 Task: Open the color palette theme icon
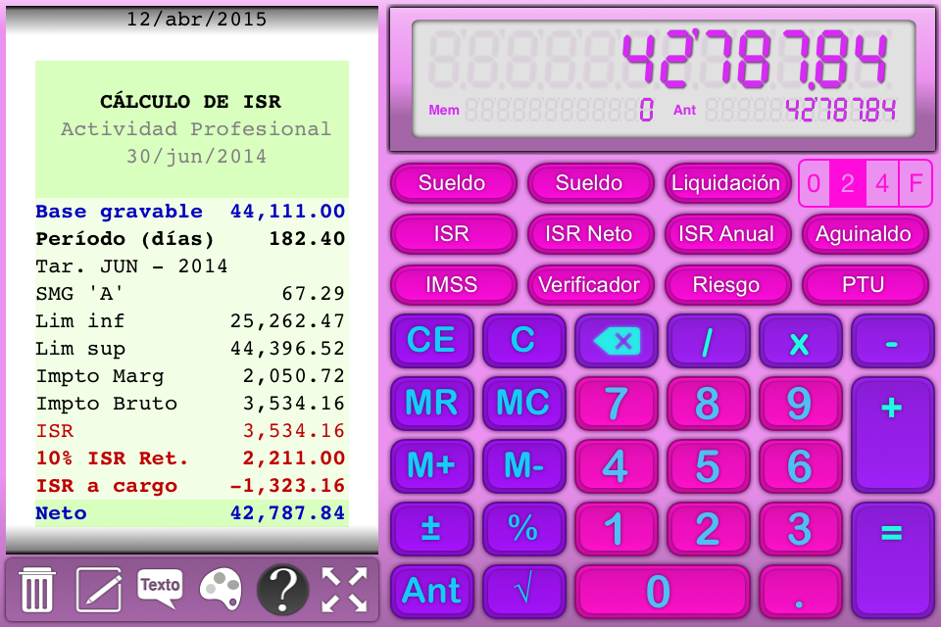click(x=221, y=589)
